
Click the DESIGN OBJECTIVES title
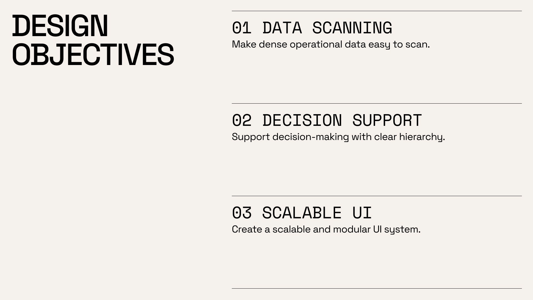tap(93, 40)
